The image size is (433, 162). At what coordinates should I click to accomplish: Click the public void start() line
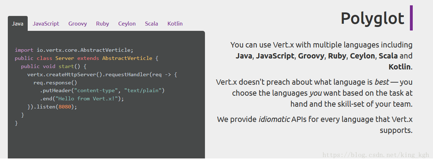54,66
